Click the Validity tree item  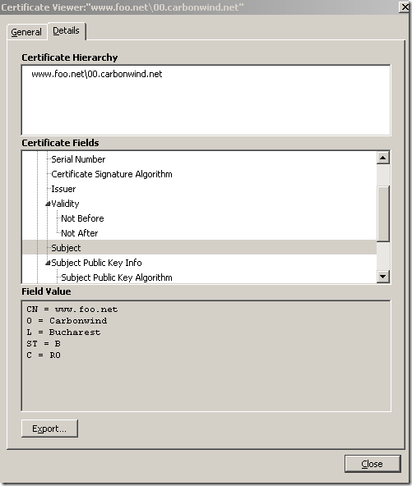(65, 204)
